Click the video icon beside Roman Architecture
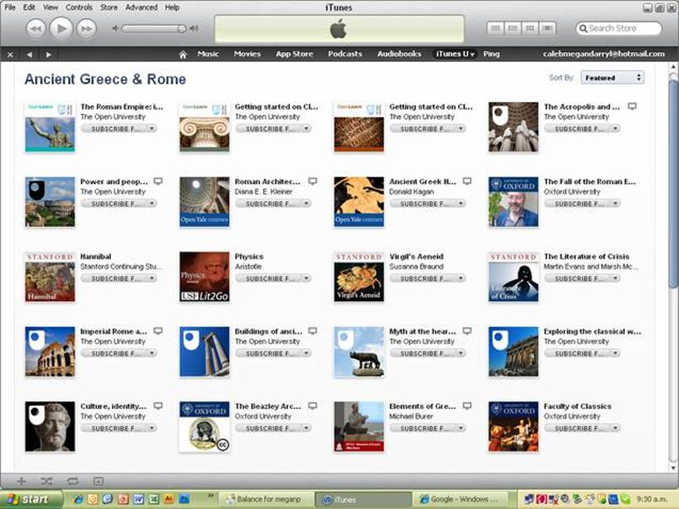This screenshot has width=679, height=509. tap(313, 182)
